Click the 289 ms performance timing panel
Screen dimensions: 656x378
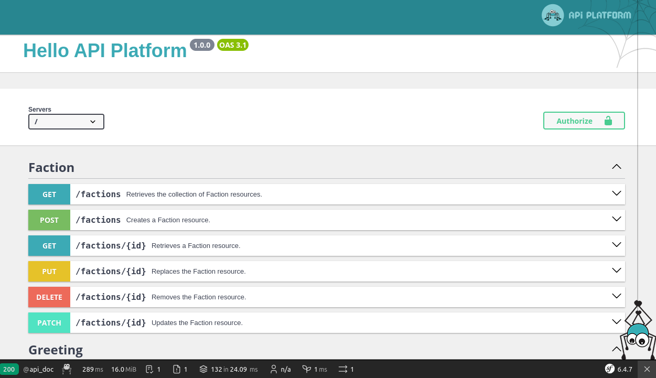coord(93,369)
